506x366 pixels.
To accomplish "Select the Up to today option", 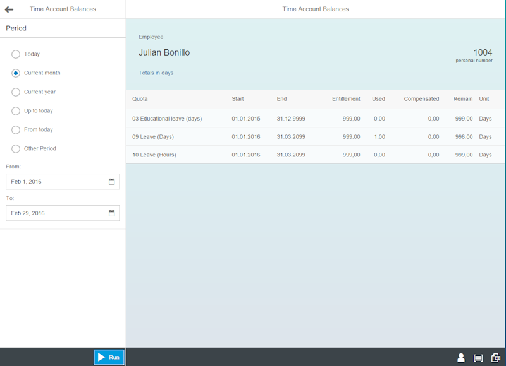I will click(16, 110).
